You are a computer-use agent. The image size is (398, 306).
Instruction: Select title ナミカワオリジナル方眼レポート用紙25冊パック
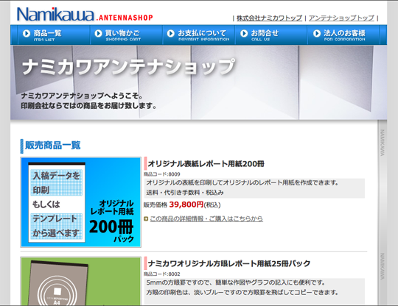[229, 263]
